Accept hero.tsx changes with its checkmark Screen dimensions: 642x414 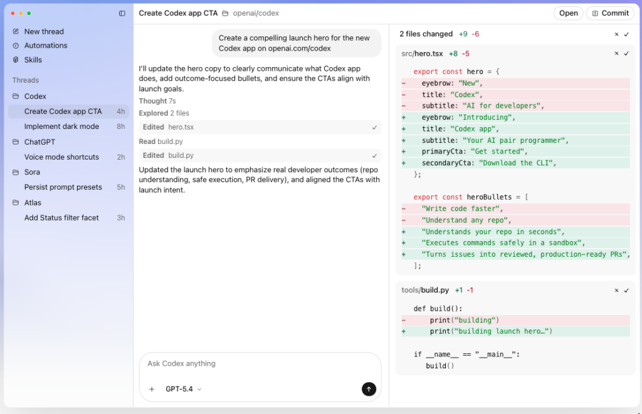[x=626, y=54]
